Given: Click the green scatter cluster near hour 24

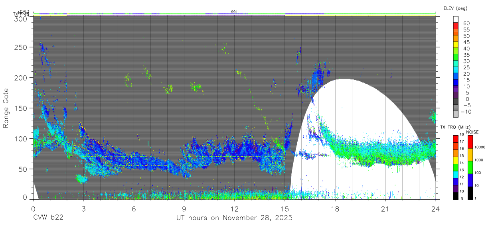Looking at the screenshot, I should coord(433,117).
